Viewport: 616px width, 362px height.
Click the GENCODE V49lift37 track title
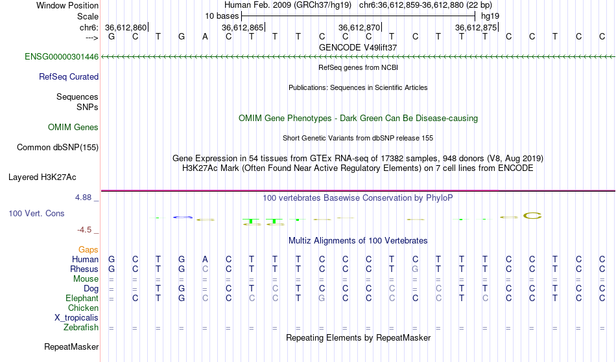358,47
